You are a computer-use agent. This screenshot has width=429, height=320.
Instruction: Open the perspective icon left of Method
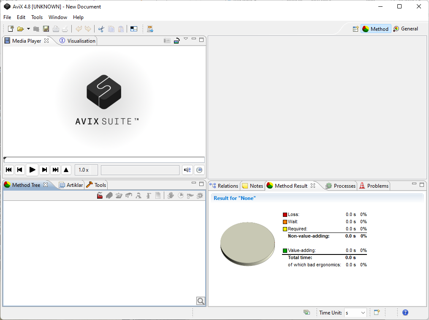356,29
